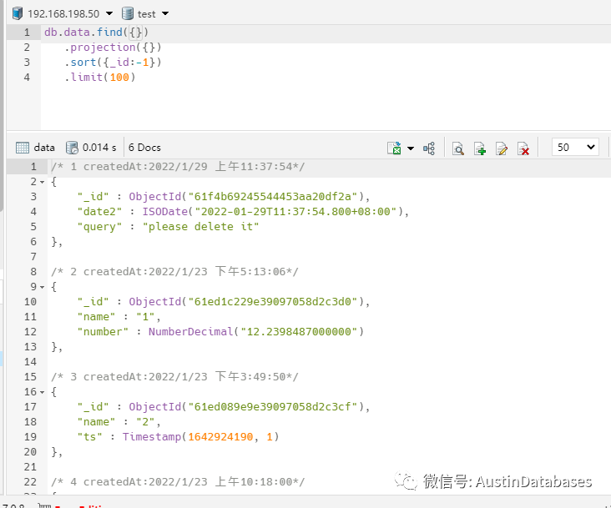Click the document 4 createdAt comment
The height and width of the screenshot is (508, 611).
tap(178, 482)
